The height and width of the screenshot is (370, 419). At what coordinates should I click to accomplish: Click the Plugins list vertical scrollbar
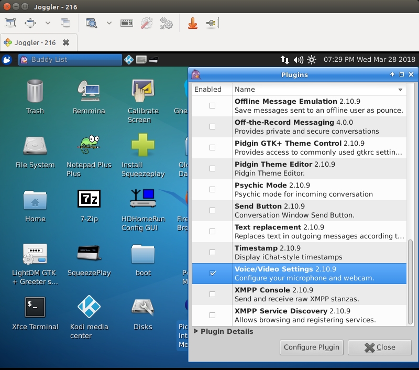tap(410, 282)
